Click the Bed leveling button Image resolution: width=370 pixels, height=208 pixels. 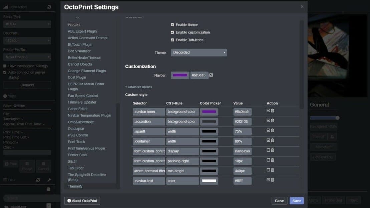pos(323,157)
